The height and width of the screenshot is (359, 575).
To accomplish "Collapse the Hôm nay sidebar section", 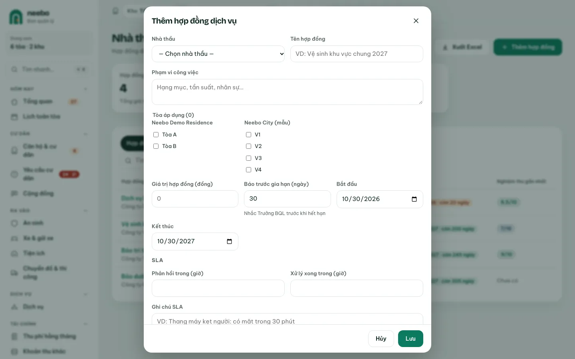I will point(85,89).
